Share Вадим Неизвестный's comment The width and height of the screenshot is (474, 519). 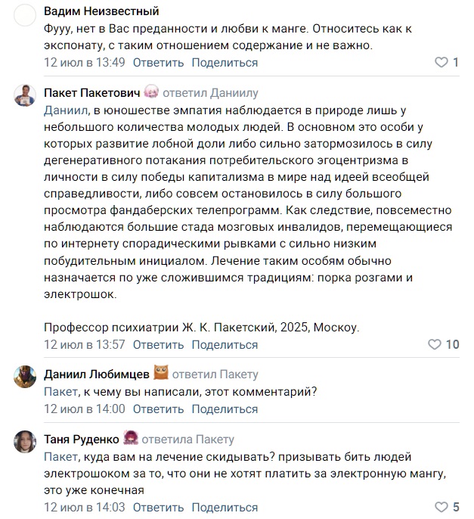pos(225,63)
